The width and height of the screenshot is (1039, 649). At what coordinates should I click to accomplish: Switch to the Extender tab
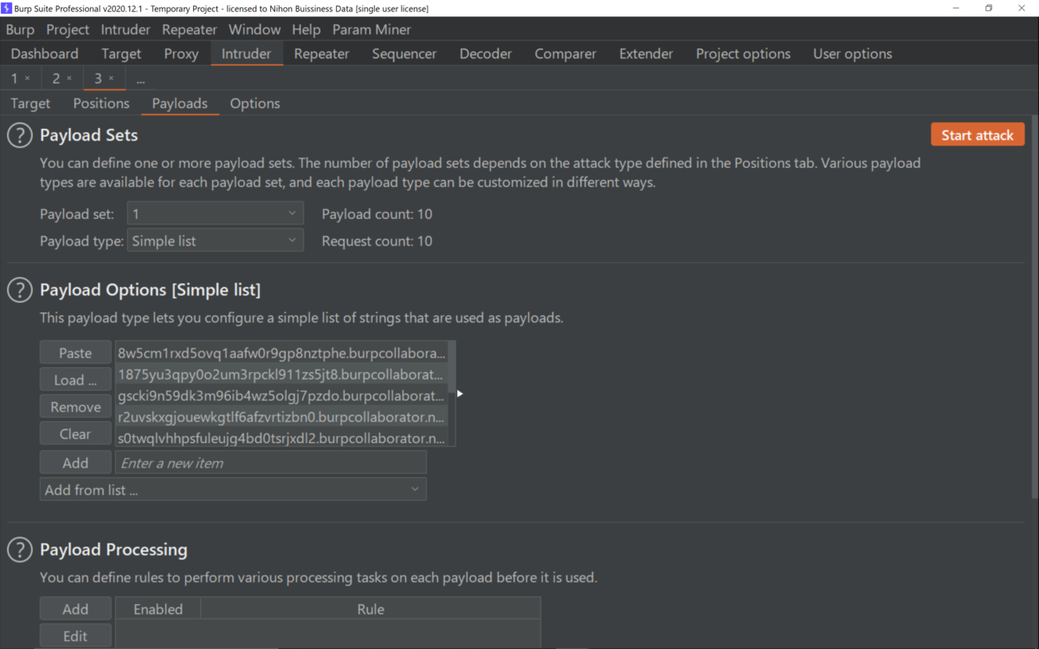point(646,54)
